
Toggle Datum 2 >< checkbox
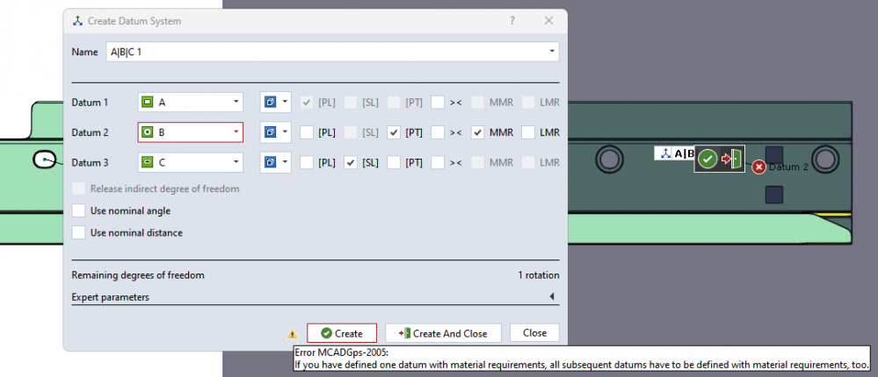(x=438, y=132)
